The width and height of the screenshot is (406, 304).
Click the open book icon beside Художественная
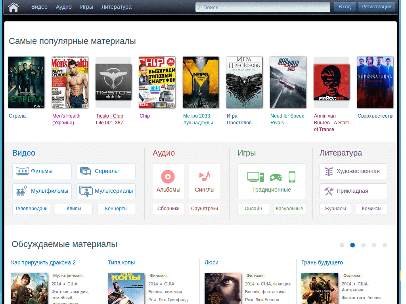click(x=329, y=171)
